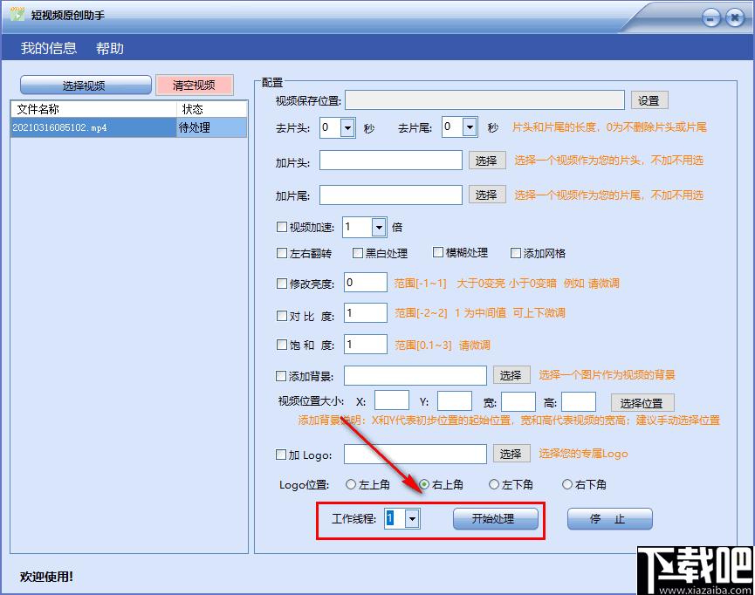This screenshot has width=755, height=595.
Task: Minimize the 短视频原创助手 window
Action: click(710, 18)
